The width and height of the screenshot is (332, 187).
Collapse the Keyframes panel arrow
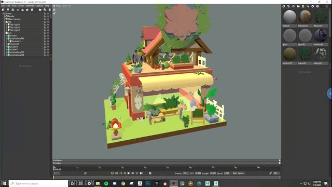[x=280, y=161]
